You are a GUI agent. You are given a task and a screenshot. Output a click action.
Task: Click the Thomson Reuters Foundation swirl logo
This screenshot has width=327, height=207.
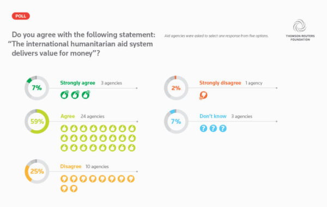(x=299, y=26)
